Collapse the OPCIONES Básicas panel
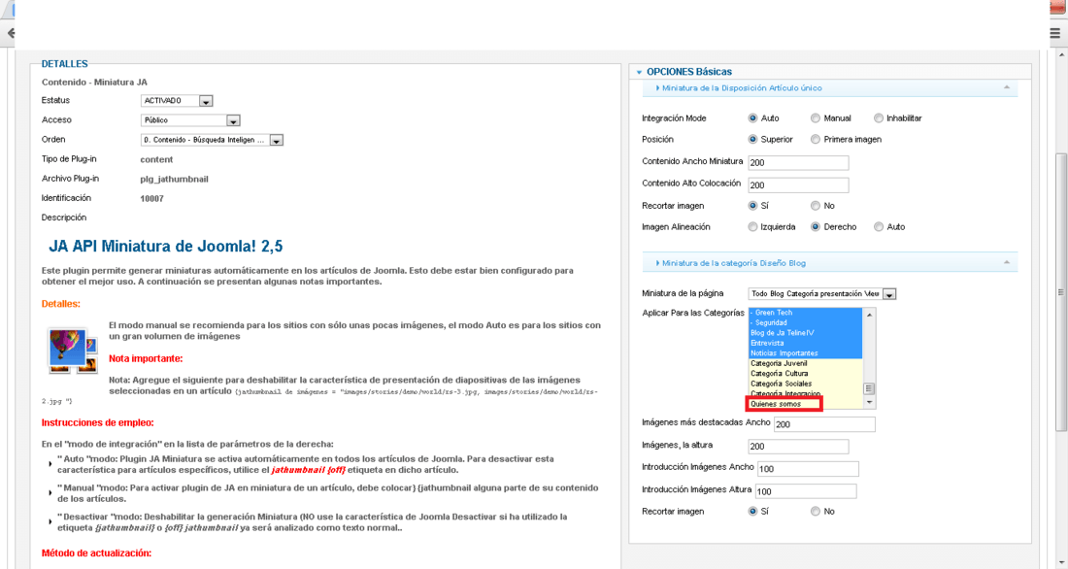The height and width of the screenshot is (569, 1068). click(688, 72)
